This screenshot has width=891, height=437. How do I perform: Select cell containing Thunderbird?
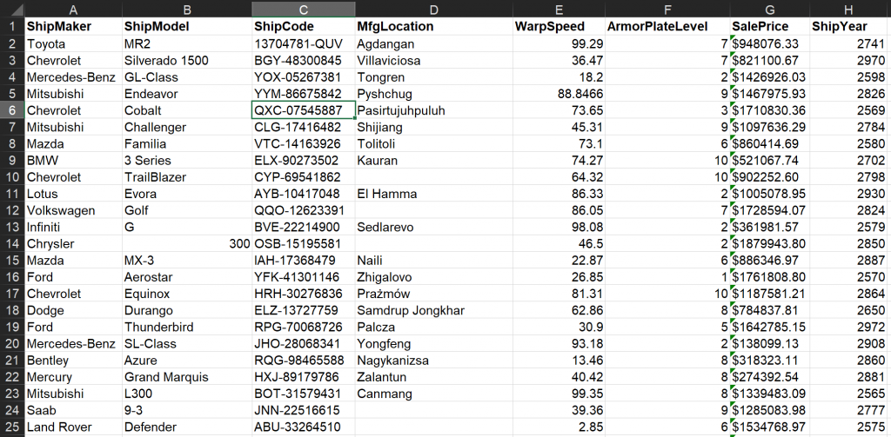(x=187, y=328)
